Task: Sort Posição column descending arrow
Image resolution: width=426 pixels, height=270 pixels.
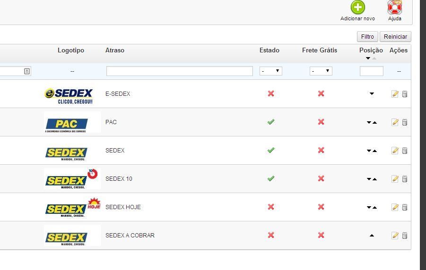Action: [368, 59]
